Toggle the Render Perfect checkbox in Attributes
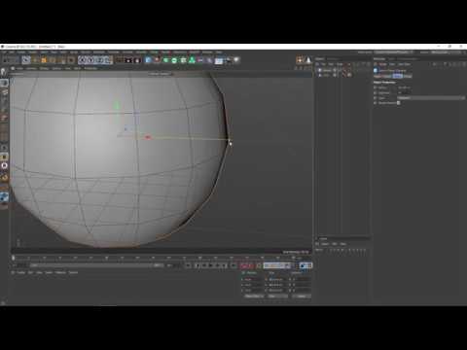 click(x=399, y=103)
